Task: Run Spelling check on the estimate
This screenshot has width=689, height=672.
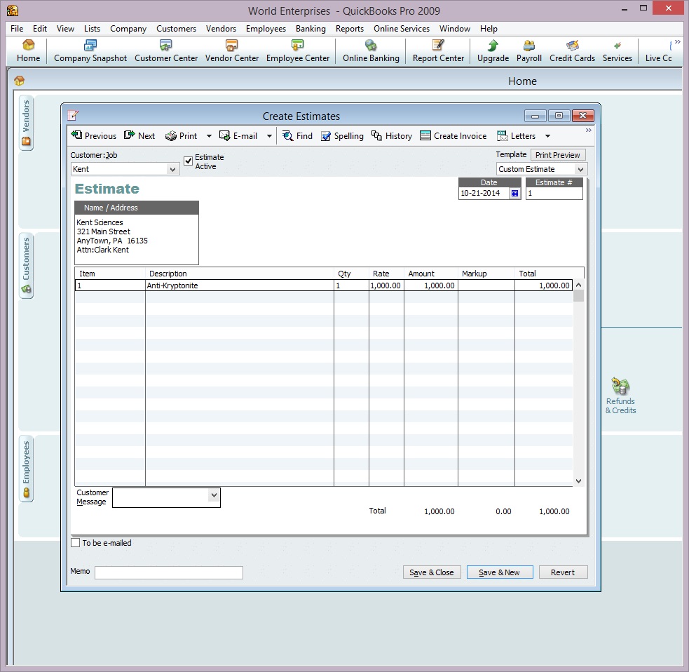Action: coord(342,136)
